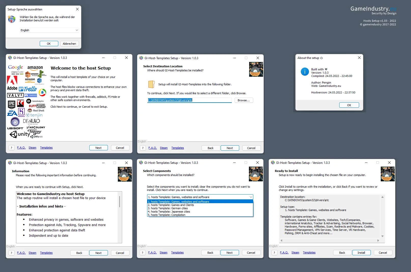Click the penguin mascot image in Information window
The height and width of the screenshot is (272, 411).
[x=125, y=174]
